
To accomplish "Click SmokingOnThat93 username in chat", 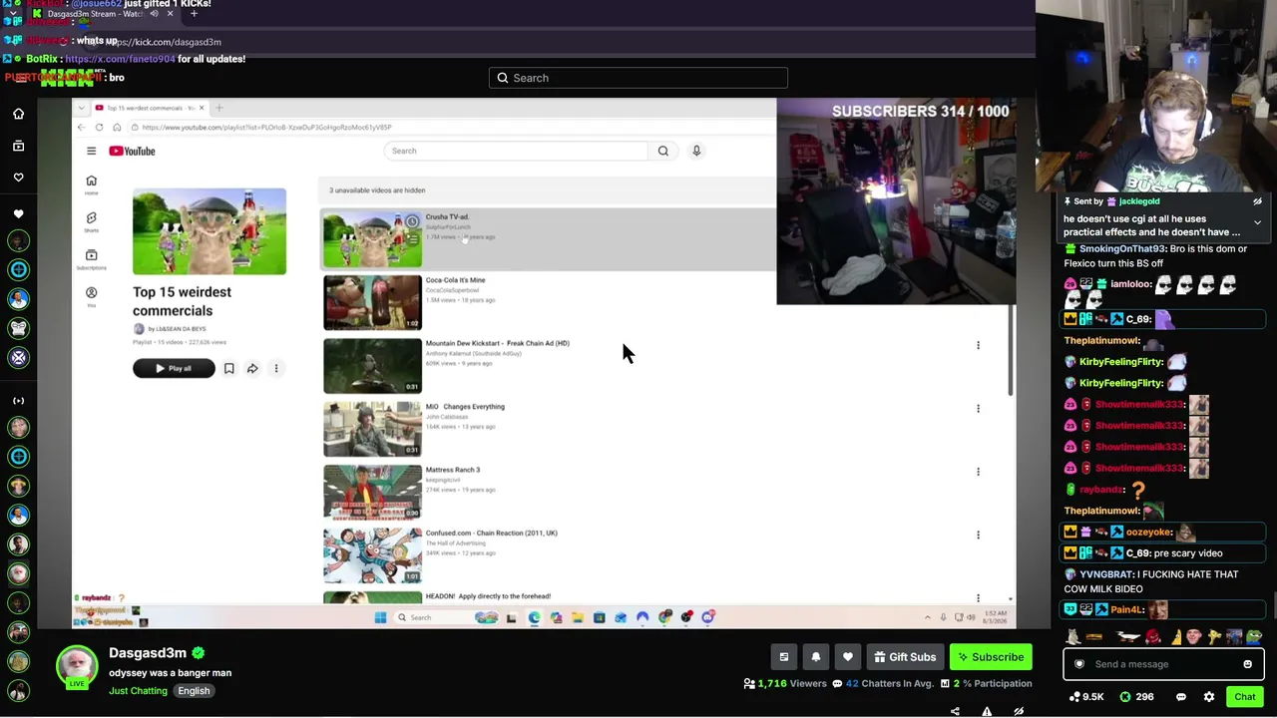I will [x=1120, y=249].
